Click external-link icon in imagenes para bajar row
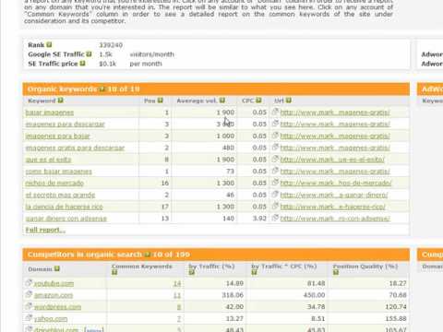 [x=275, y=136]
